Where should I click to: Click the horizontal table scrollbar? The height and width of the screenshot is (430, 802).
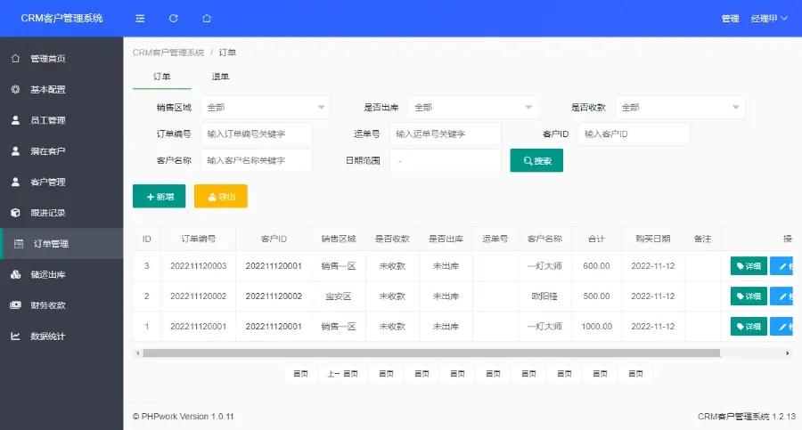(431, 353)
